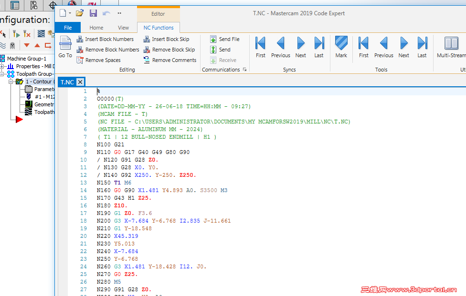Switch to the View ribbon tab
The image size is (466, 296).
click(x=123, y=28)
